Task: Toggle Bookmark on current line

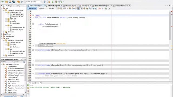Action: point(90,8)
